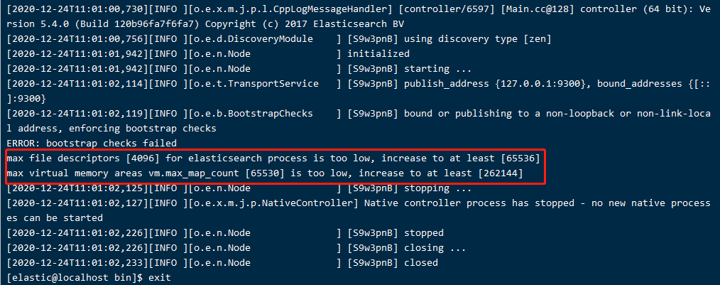Click the vm.max_map_count error line

click(263, 173)
